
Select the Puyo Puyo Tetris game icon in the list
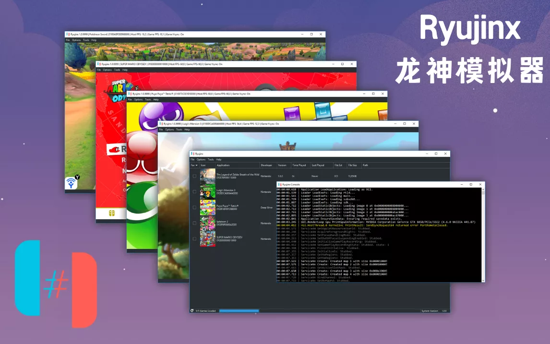point(208,207)
